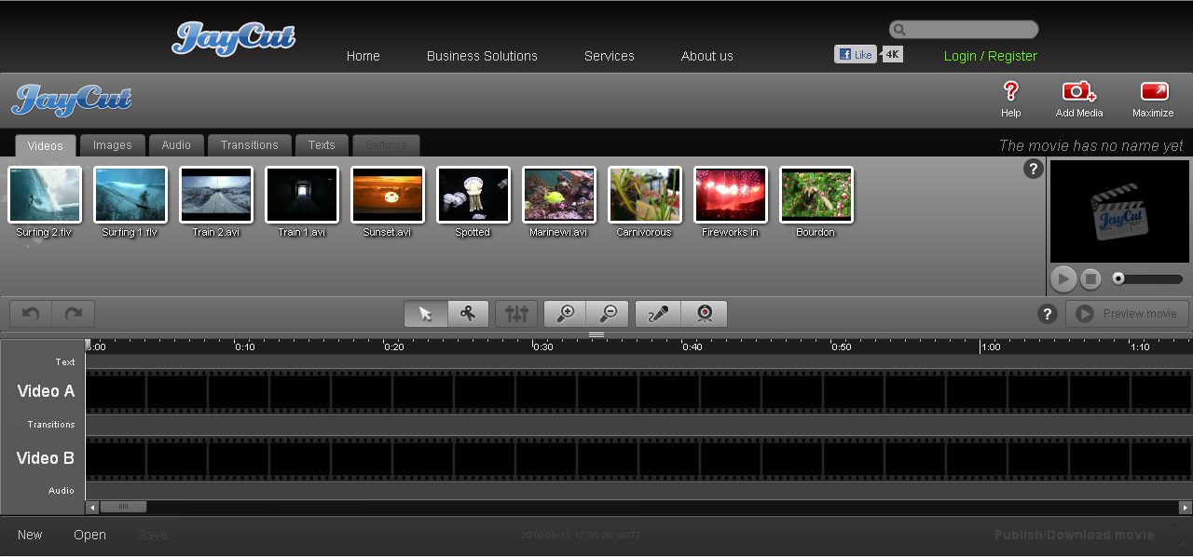
Task: Select the Sunset.avi video thumbnail
Action: [x=387, y=195]
